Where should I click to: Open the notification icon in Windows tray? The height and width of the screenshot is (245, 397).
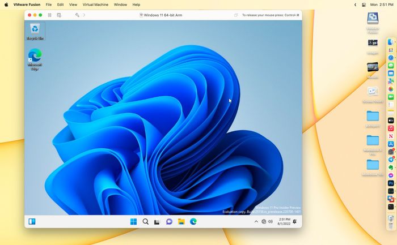tap(295, 221)
